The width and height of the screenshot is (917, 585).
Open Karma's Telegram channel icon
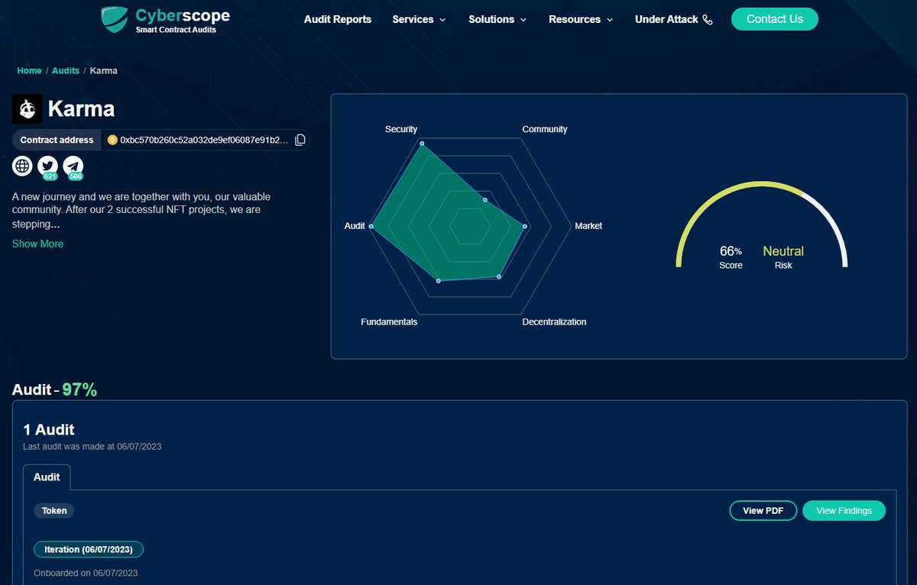coord(73,166)
